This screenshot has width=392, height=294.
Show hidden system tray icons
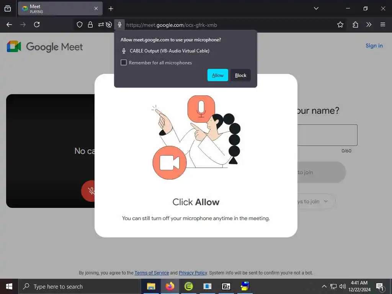324,286
